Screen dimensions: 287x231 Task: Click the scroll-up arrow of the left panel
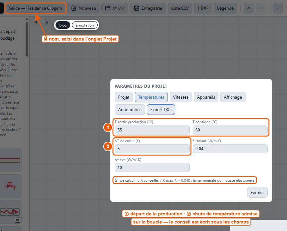(x=27, y=19)
